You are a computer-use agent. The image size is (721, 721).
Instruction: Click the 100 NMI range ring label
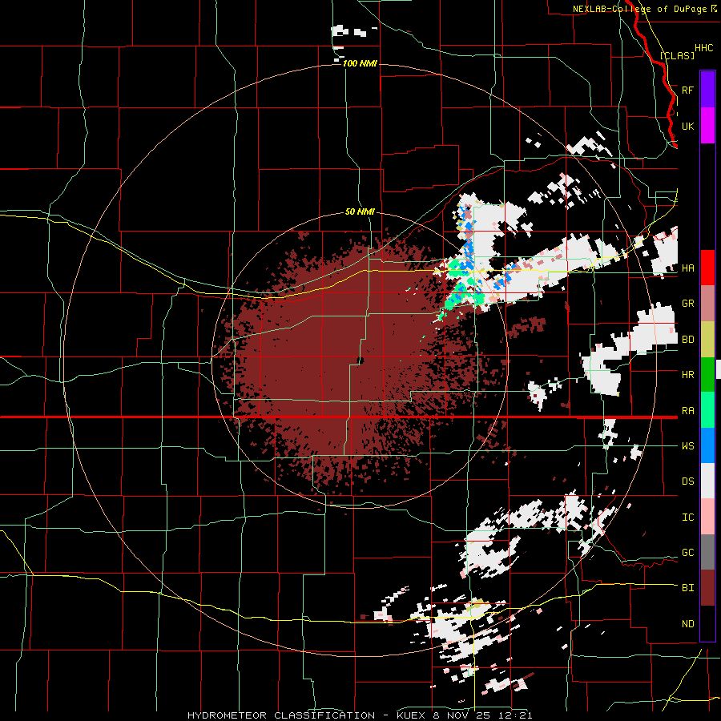pos(360,63)
